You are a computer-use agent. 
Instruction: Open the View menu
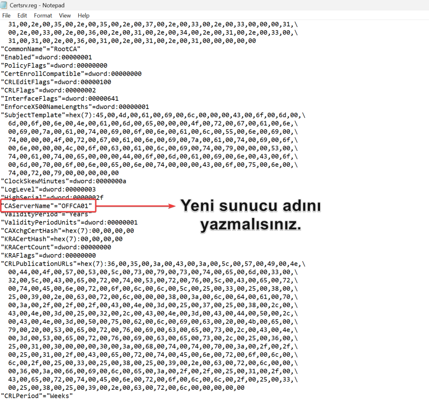pos(65,16)
